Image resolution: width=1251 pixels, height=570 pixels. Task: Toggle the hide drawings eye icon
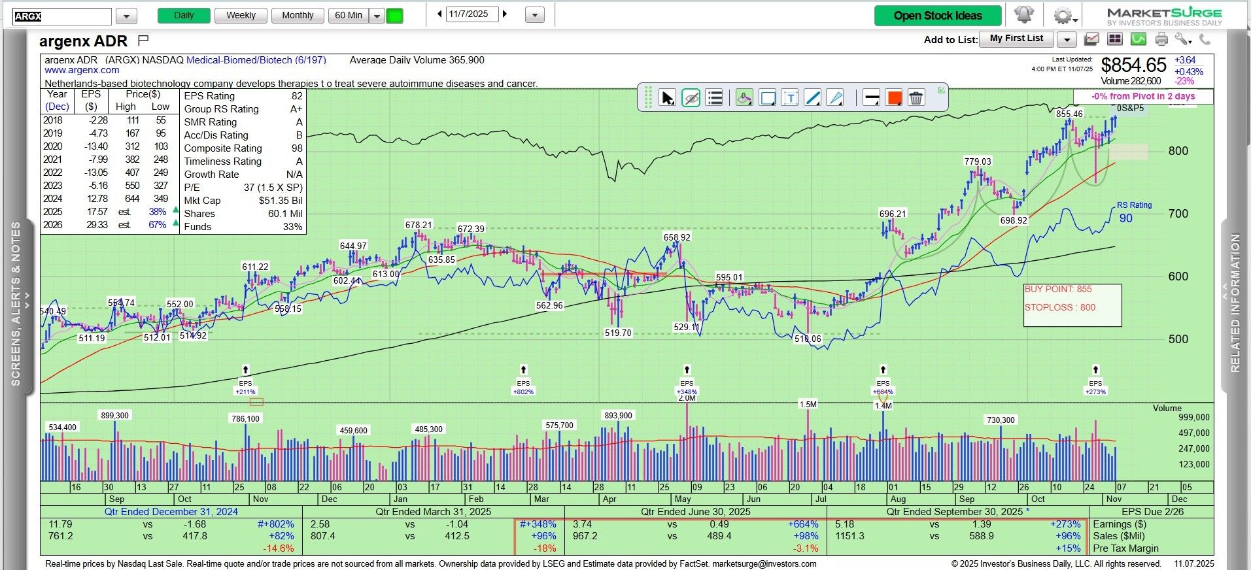[691, 98]
